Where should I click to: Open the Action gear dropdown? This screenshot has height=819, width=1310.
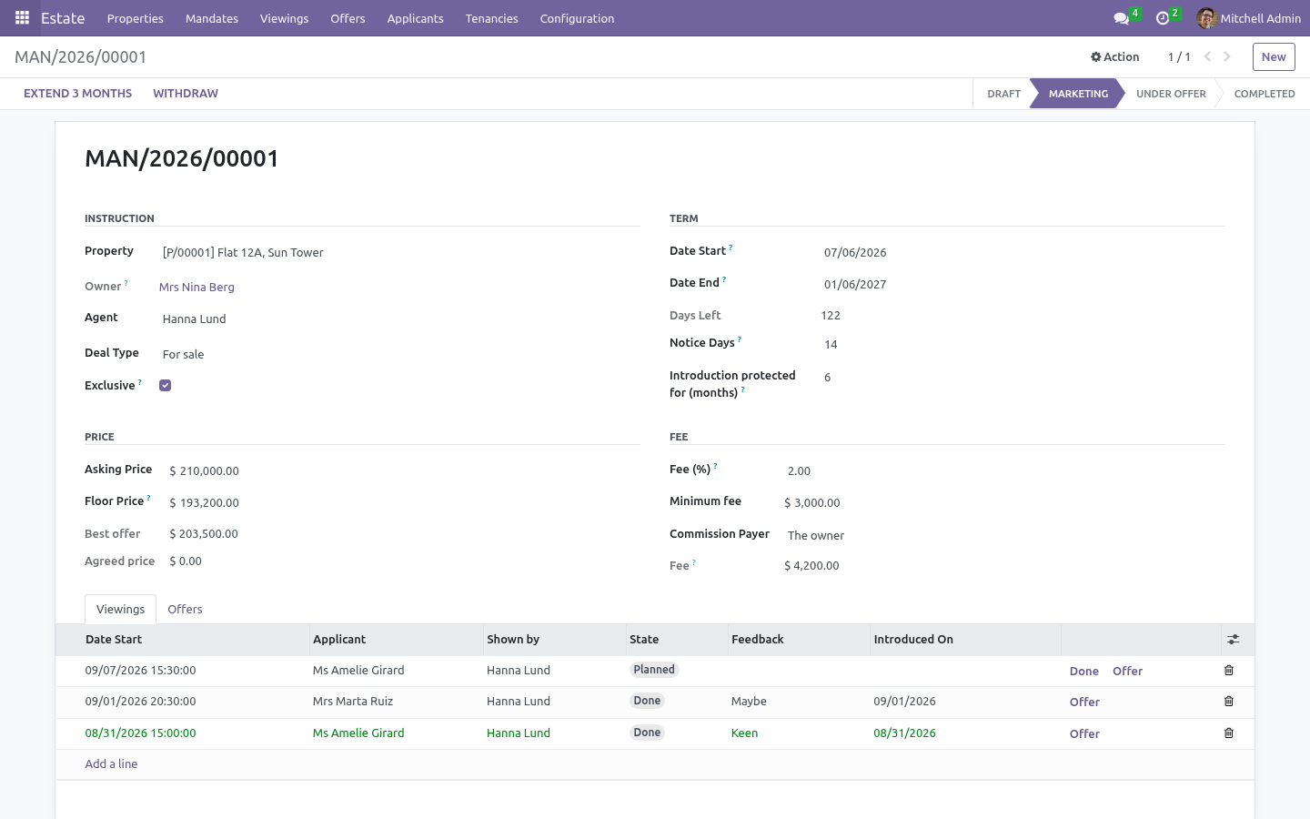tap(1114, 56)
